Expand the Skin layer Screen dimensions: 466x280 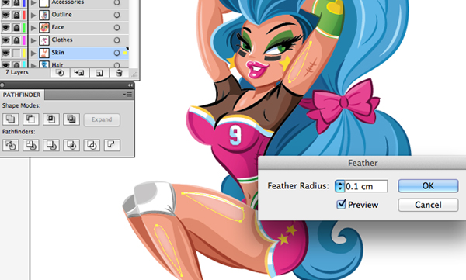click(33, 54)
